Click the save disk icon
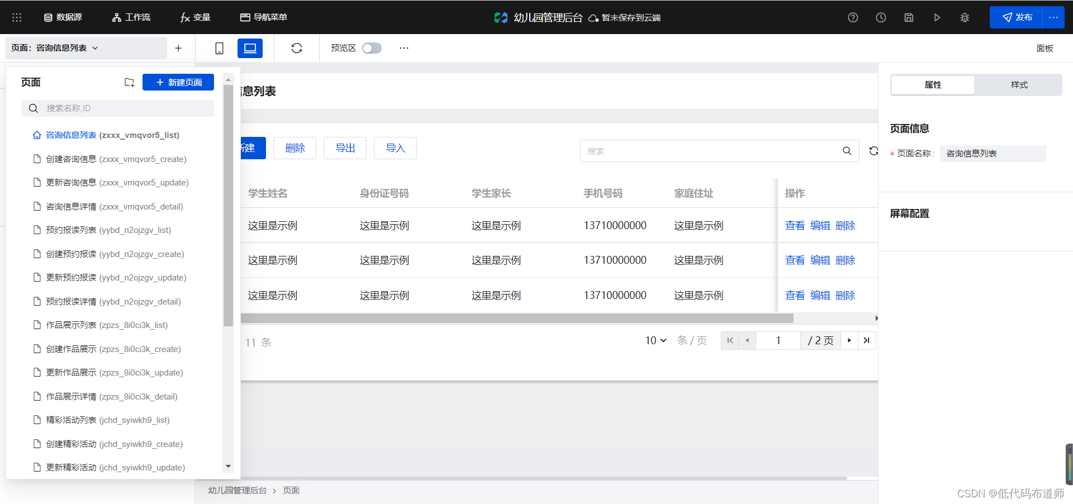1073x504 pixels. point(909,17)
